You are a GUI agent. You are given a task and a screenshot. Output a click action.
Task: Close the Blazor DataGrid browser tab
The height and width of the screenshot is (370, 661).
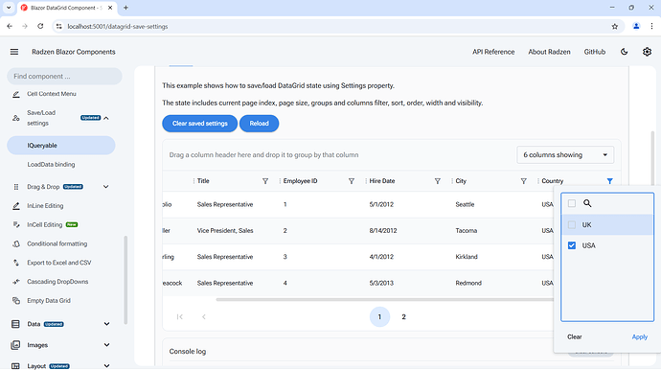tap(110, 8)
